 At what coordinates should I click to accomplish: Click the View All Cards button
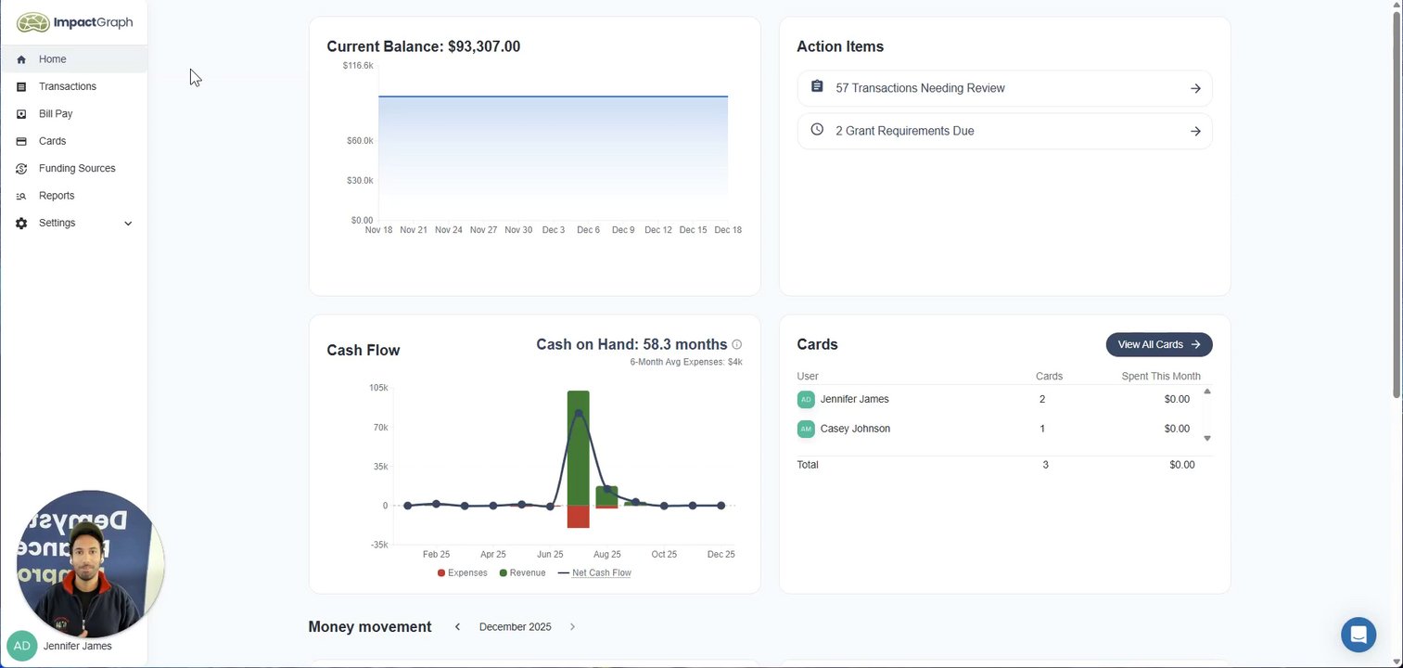(1159, 344)
